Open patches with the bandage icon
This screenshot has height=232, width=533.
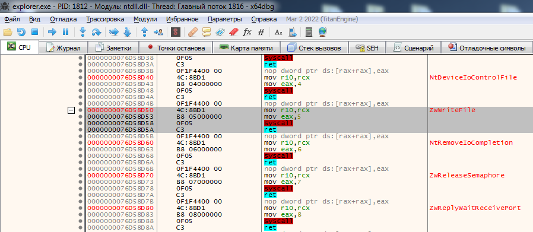point(193,32)
